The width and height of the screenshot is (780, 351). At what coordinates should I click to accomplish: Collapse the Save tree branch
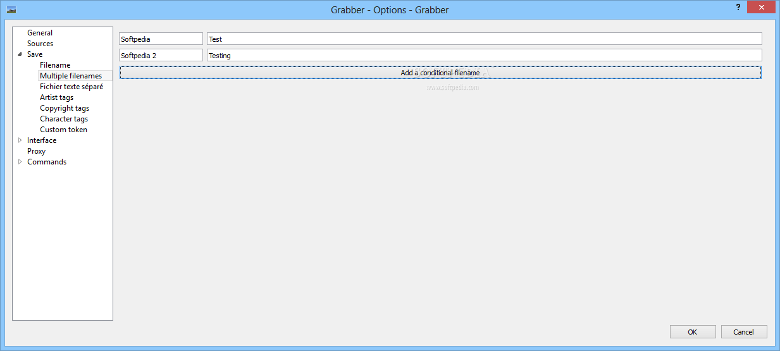[20, 54]
